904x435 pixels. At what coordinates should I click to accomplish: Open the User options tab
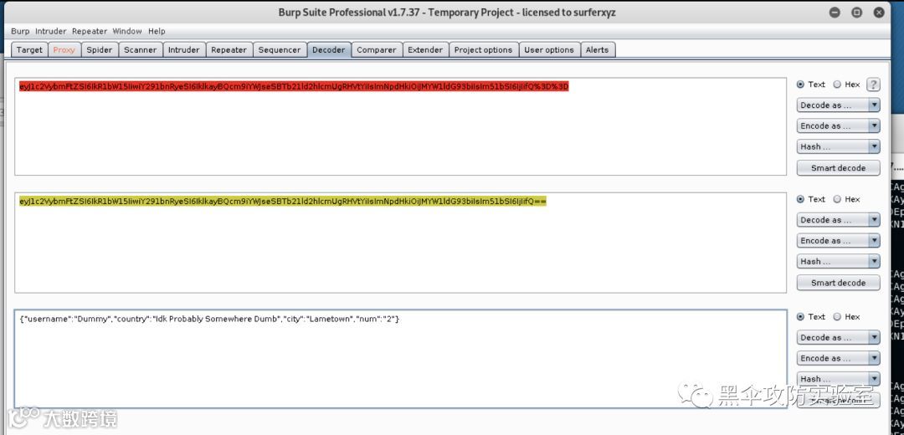[549, 49]
